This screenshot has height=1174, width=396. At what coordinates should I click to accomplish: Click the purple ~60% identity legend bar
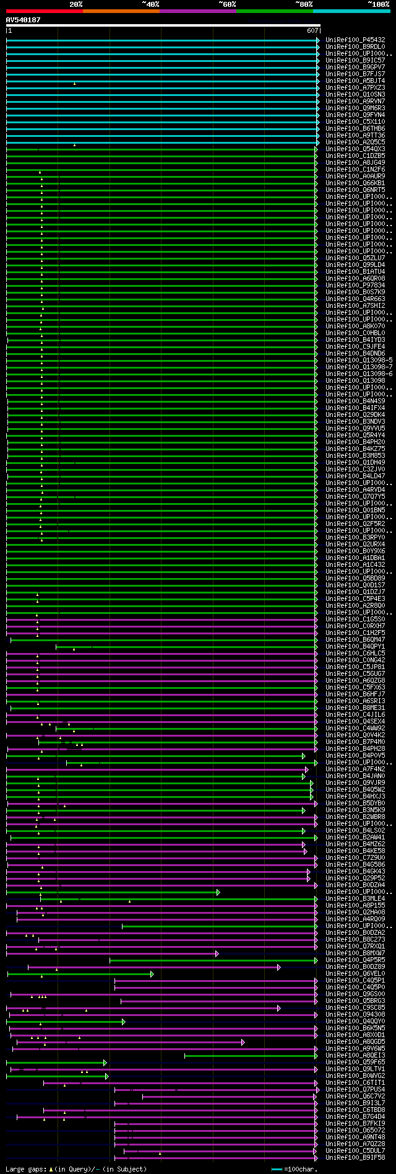point(198,11)
